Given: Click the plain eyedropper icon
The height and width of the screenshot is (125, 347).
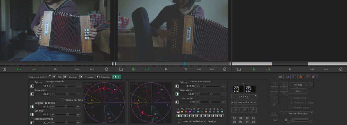Looking at the screenshot, I should click(x=236, y=110).
